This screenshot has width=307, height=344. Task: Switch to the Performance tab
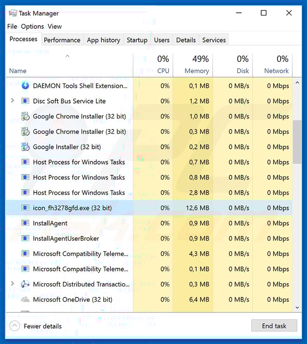click(62, 40)
